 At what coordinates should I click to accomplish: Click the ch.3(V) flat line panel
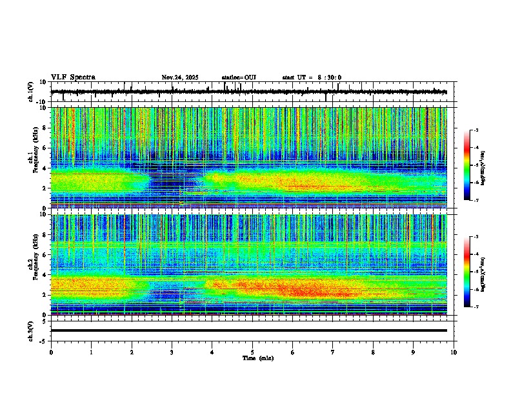[x=254, y=331]
